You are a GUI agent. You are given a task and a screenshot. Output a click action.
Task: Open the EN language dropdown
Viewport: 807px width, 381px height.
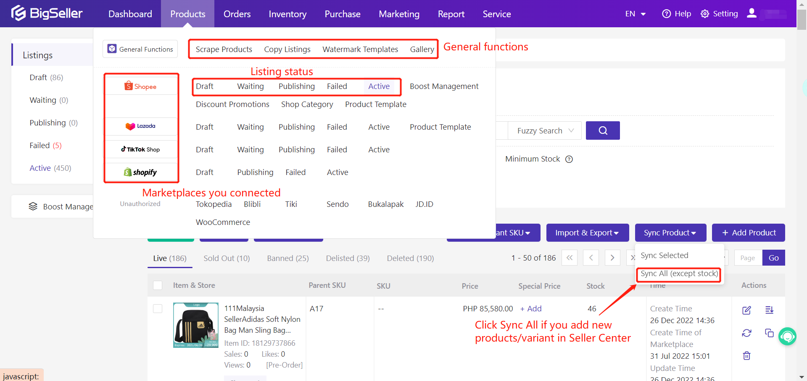click(635, 13)
